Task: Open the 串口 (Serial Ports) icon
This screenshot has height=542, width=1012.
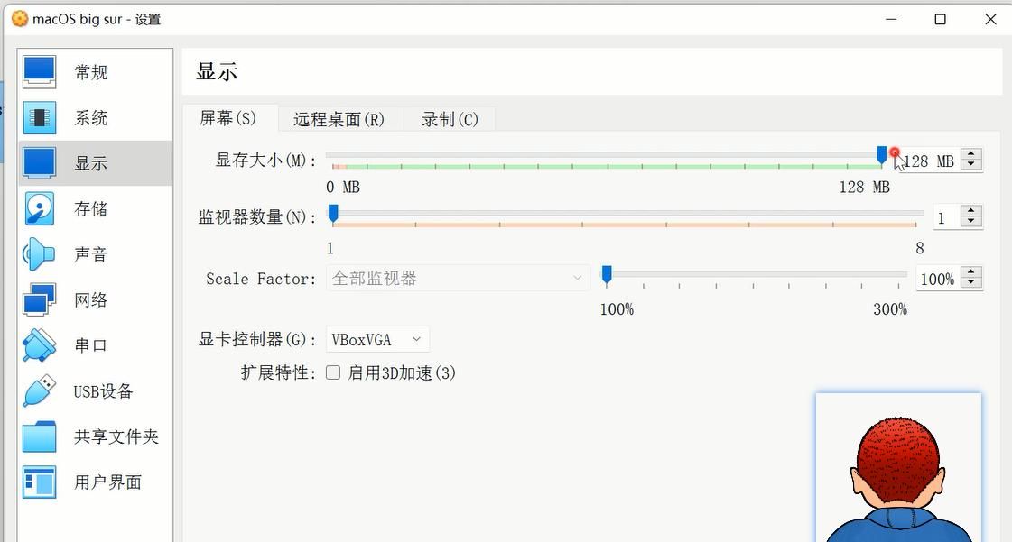Action: click(x=40, y=345)
